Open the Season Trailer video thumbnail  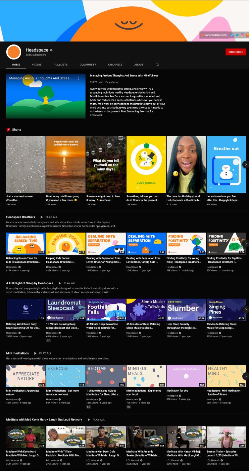tap(226, 437)
